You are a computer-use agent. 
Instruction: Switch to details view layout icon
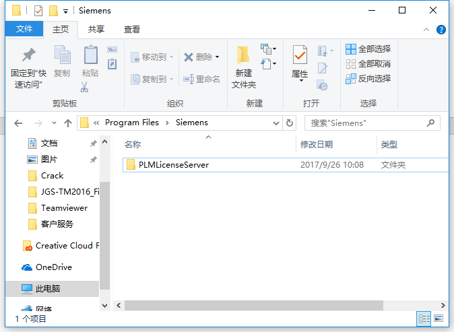(x=424, y=319)
